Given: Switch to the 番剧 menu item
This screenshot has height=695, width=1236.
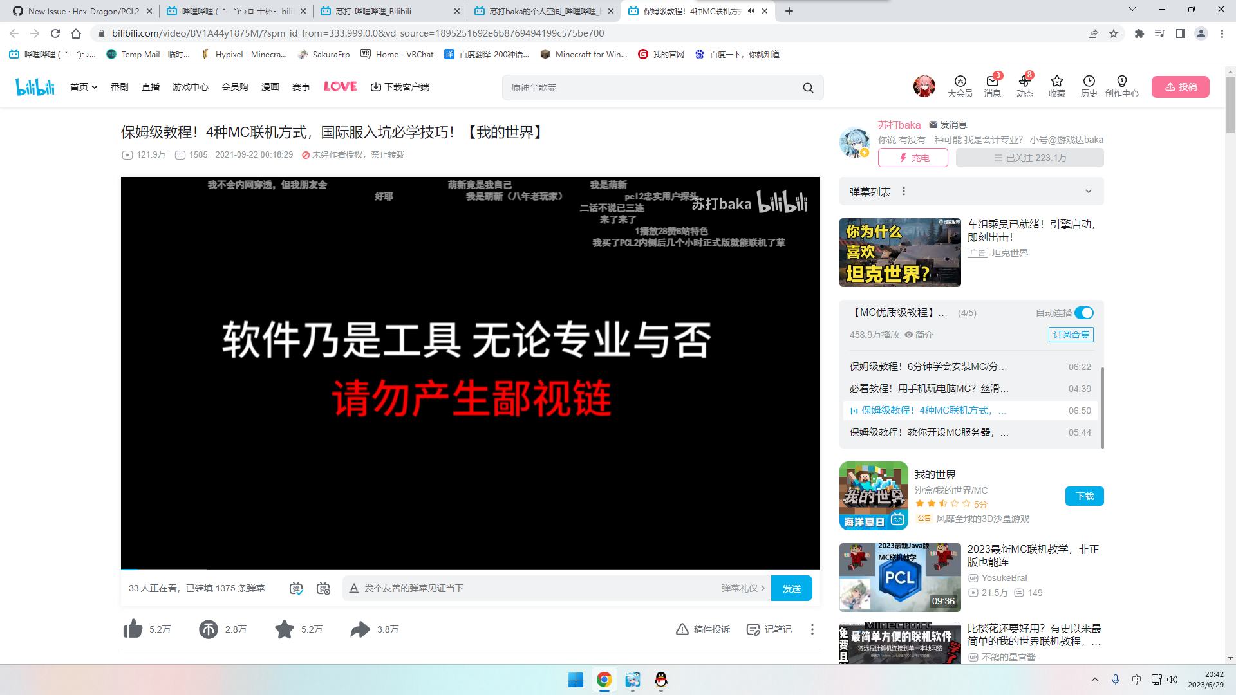Looking at the screenshot, I should click(119, 87).
